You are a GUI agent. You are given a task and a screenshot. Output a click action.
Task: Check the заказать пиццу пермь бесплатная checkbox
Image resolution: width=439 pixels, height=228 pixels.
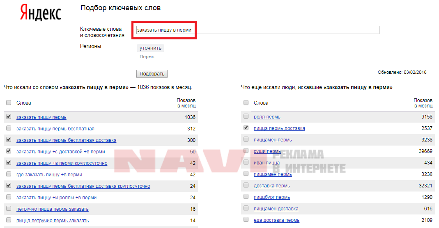click(9, 128)
